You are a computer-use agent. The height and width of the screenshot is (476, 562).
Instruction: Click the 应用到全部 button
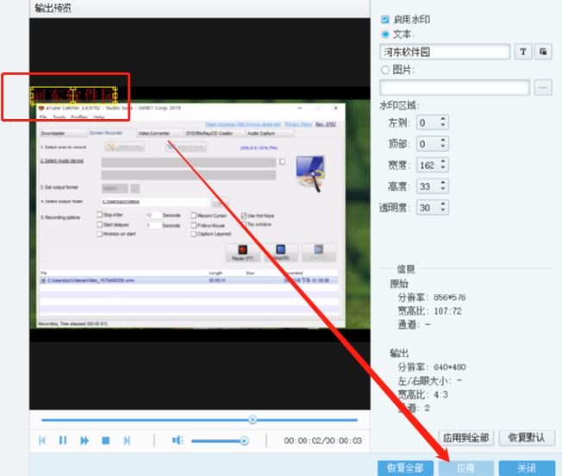click(466, 438)
